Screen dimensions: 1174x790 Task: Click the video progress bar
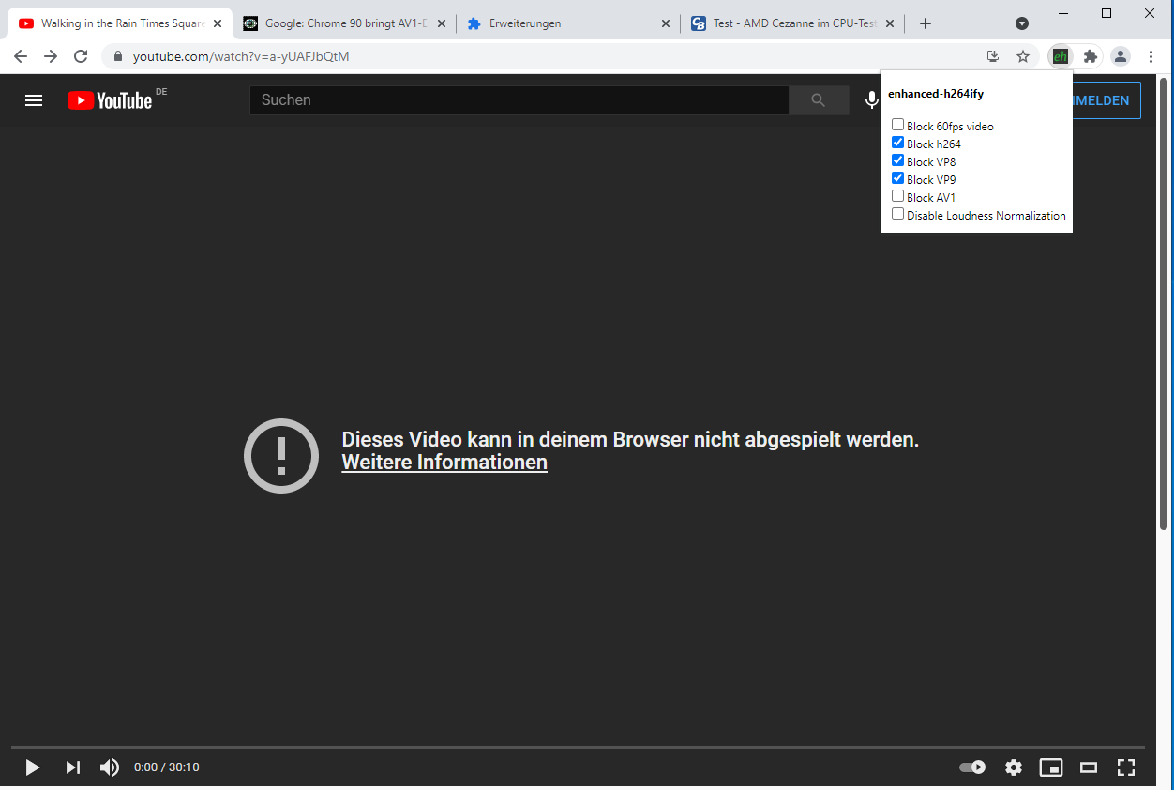[578, 747]
